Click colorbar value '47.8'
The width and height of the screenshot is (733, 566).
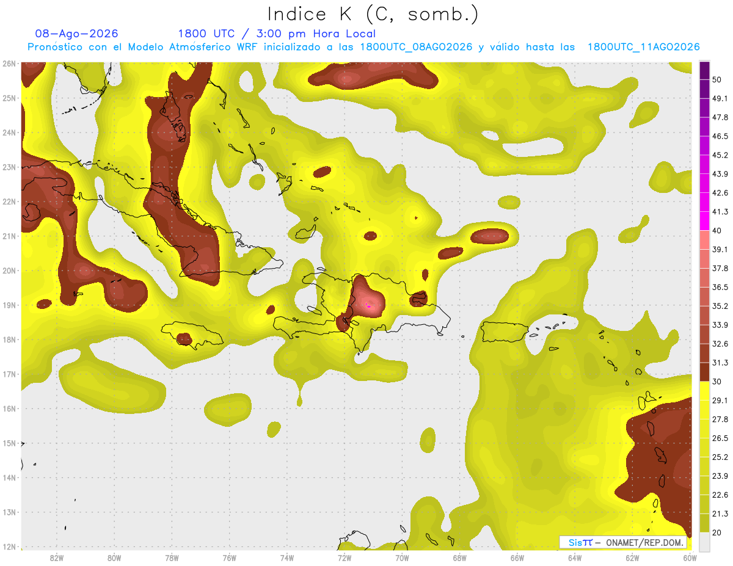[x=720, y=117]
